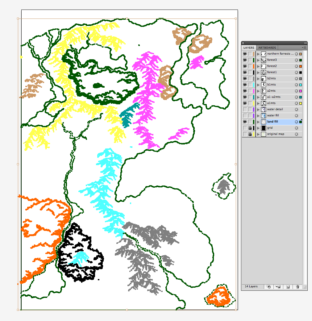Click target circle for forest1 layer

[x=296, y=72]
